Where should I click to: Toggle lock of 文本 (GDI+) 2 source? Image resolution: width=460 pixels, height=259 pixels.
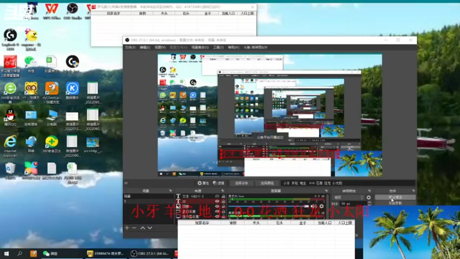click(x=223, y=196)
